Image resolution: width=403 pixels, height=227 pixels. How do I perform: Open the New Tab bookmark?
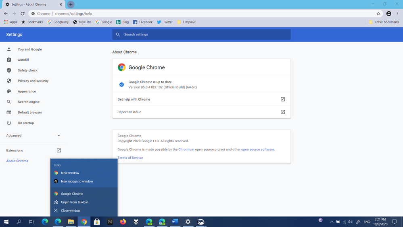pos(82,22)
